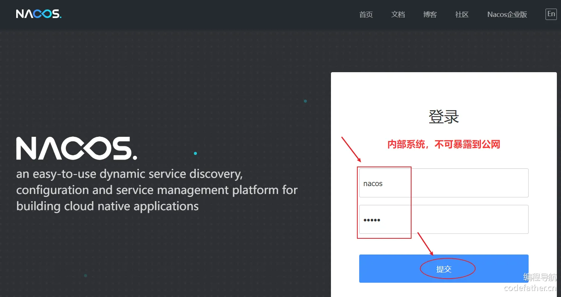The height and width of the screenshot is (297, 561).
Task: Click the tagline about dynamic service discovery
Action: (157, 190)
